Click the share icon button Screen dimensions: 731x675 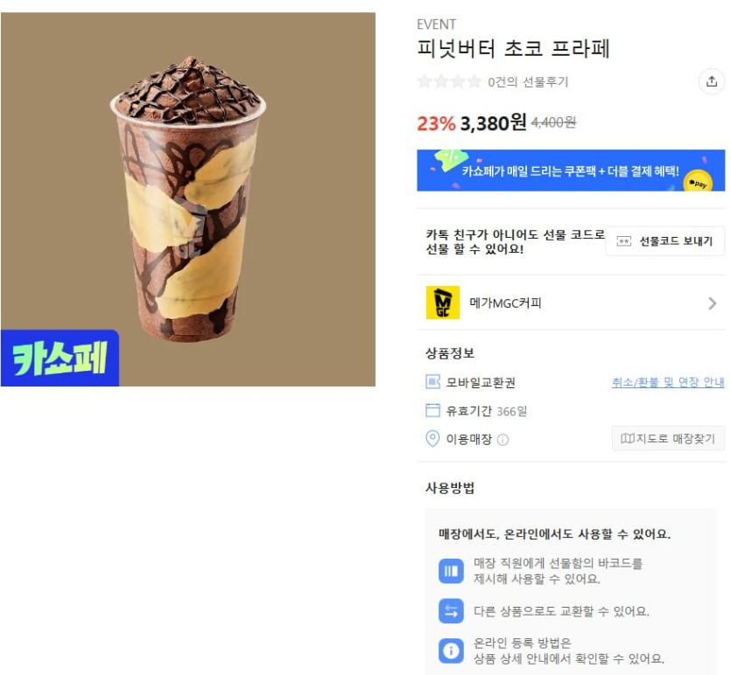point(712,81)
